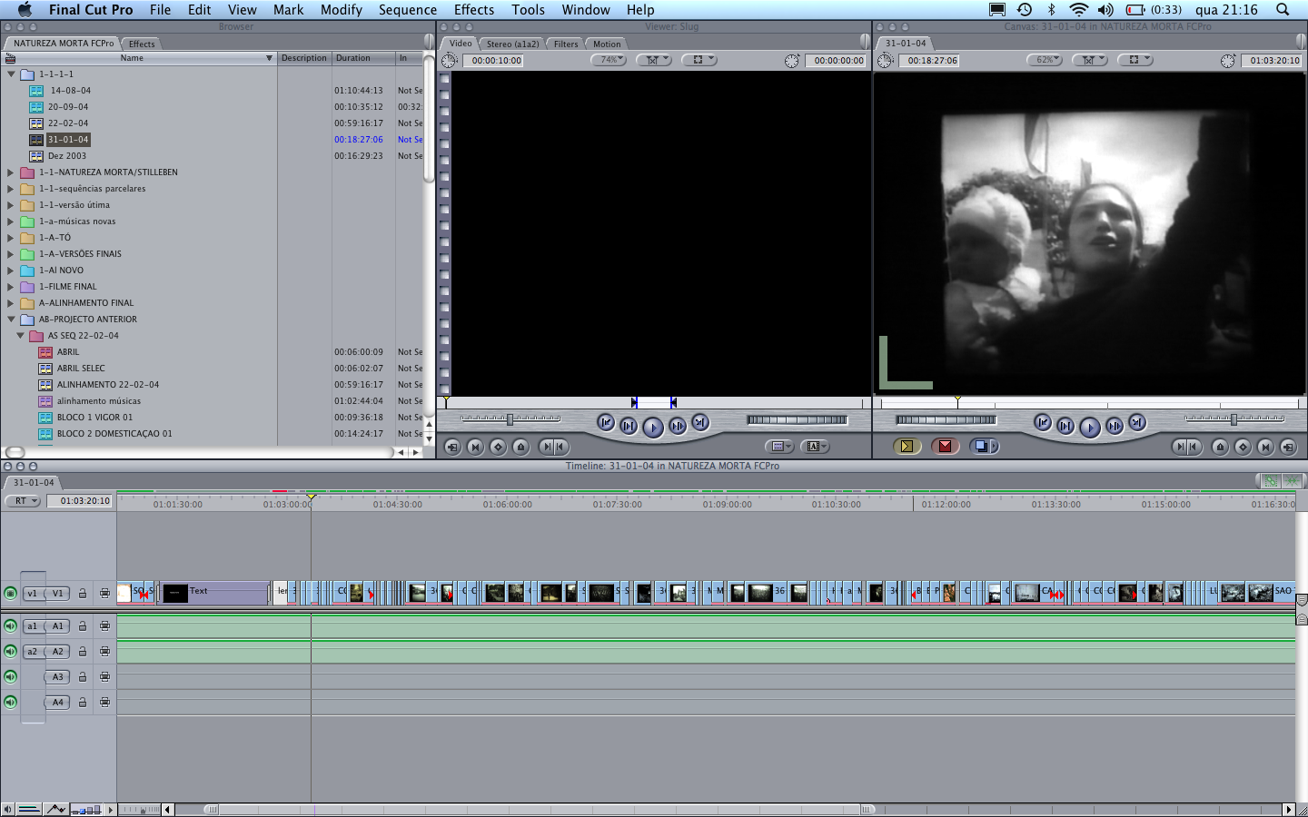Go to next edit in Canvas transport
Screen dimensions: 1308x817
pyautogui.click(x=1136, y=422)
